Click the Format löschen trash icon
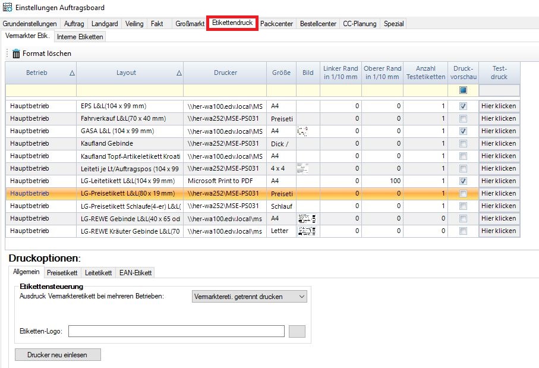The width and height of the screenshot is (539, 368). pos(16,54)
